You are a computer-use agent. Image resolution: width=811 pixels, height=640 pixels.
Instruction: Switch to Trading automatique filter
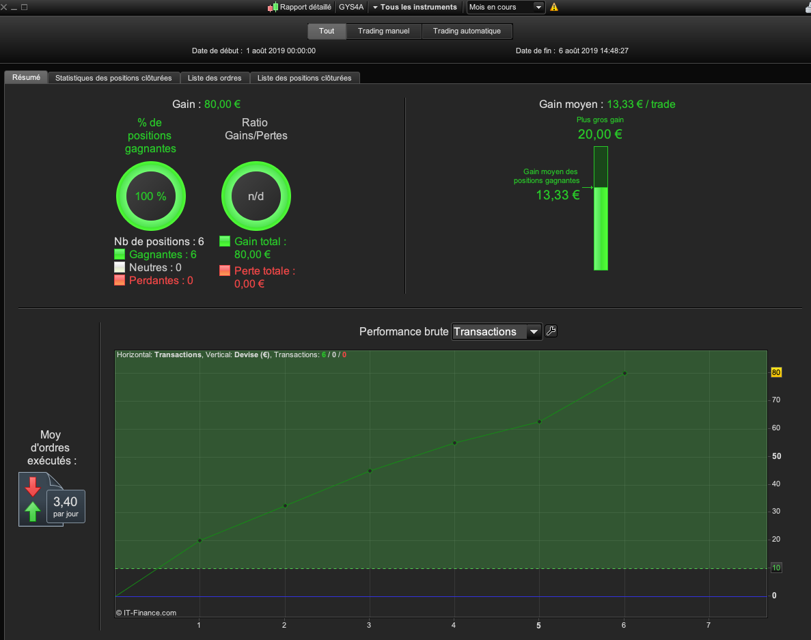coord(467,31)
